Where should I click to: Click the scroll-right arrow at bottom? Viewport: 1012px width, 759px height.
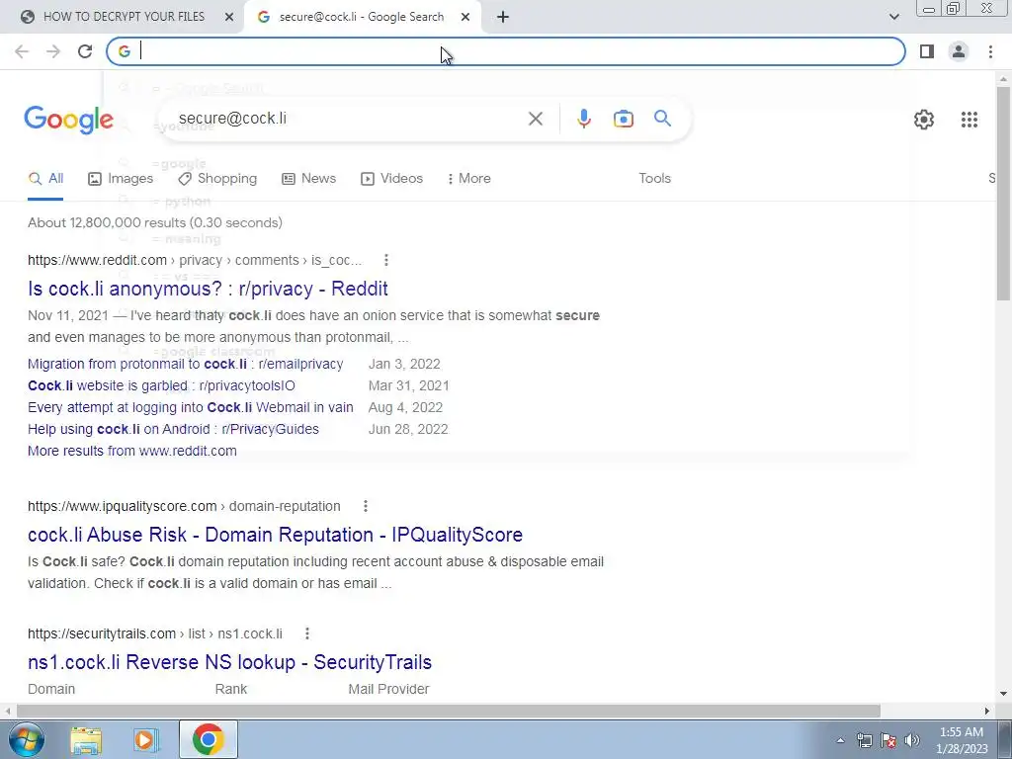[987, 711]
